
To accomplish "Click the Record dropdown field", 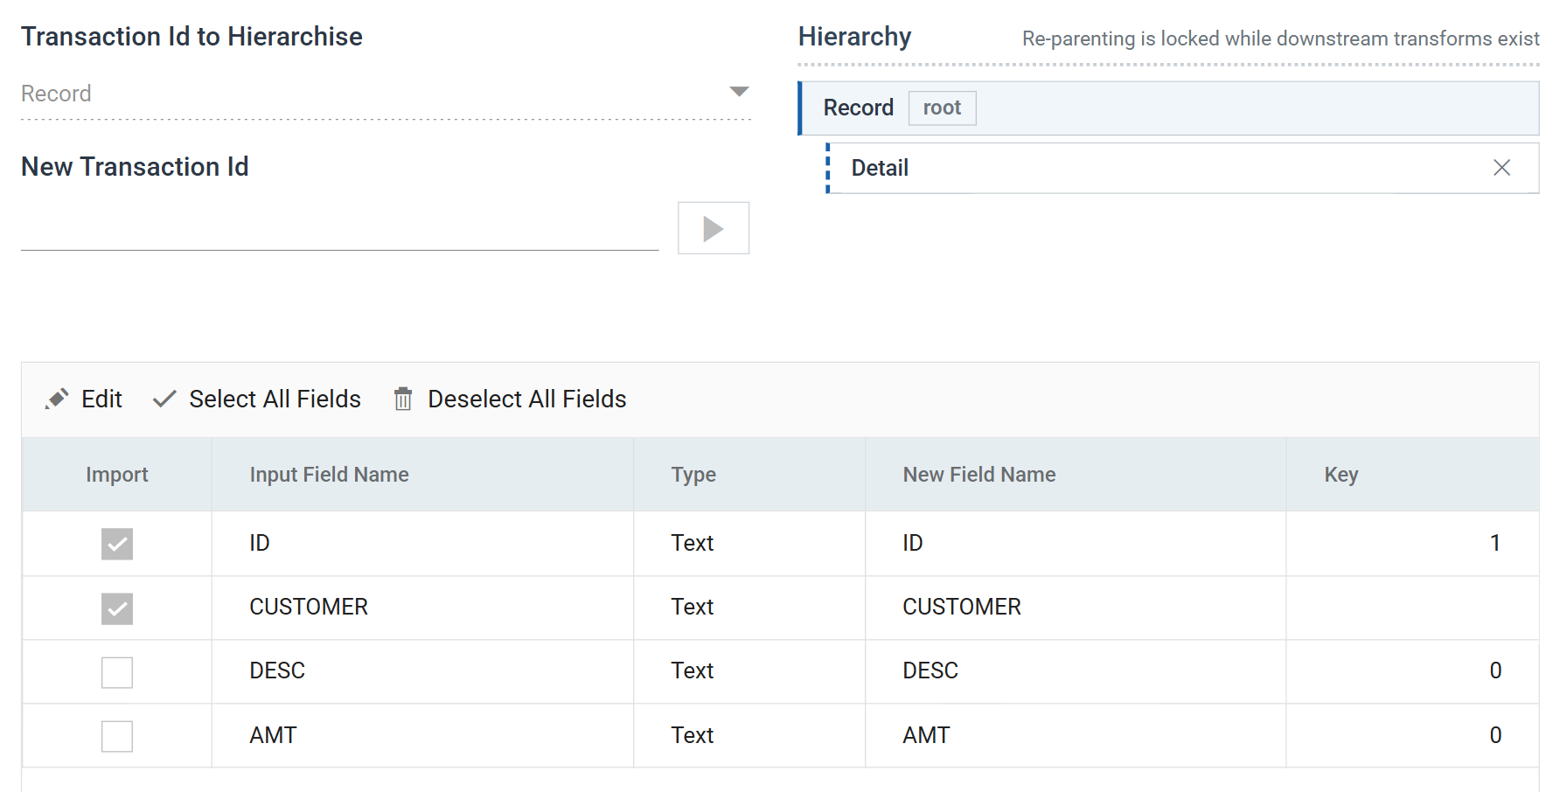I will pos(386,94).
